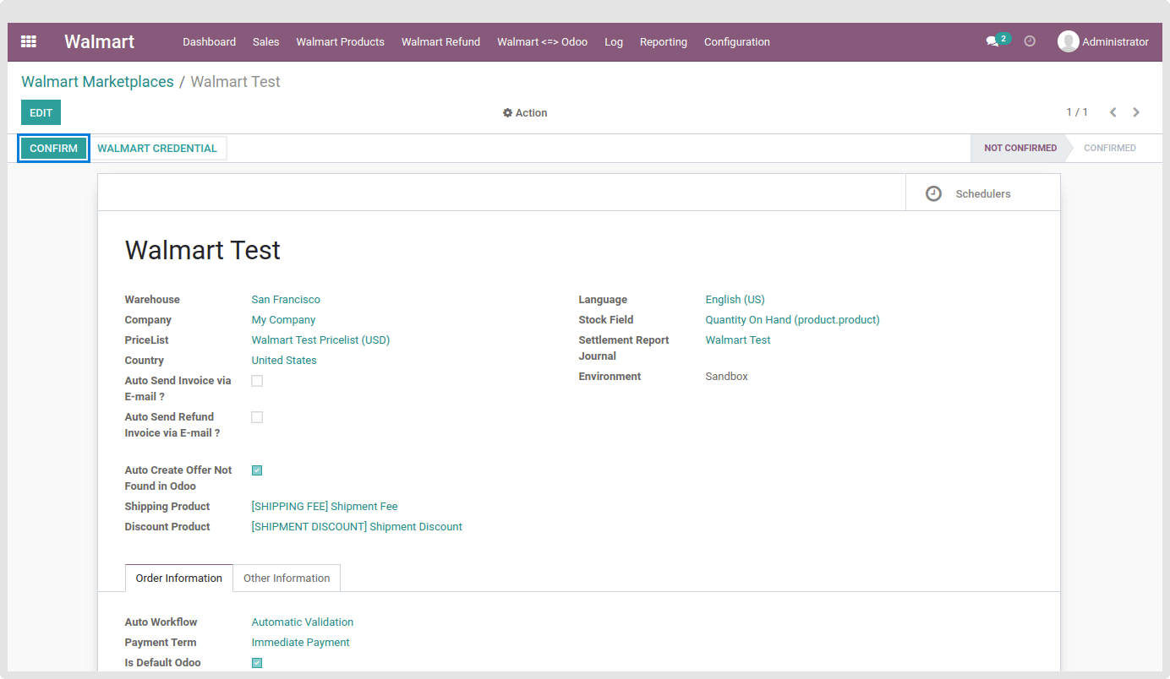This screenshot has width=1170, height=679.
Task: Open the Action gear dropdown
Action: (525, 113)
